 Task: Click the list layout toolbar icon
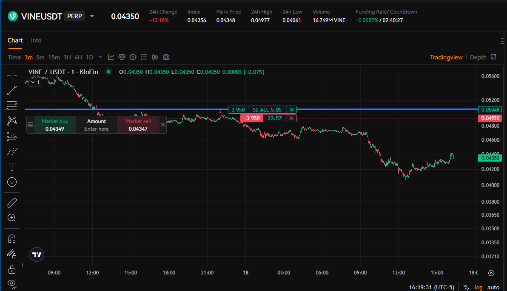[144, 57]
